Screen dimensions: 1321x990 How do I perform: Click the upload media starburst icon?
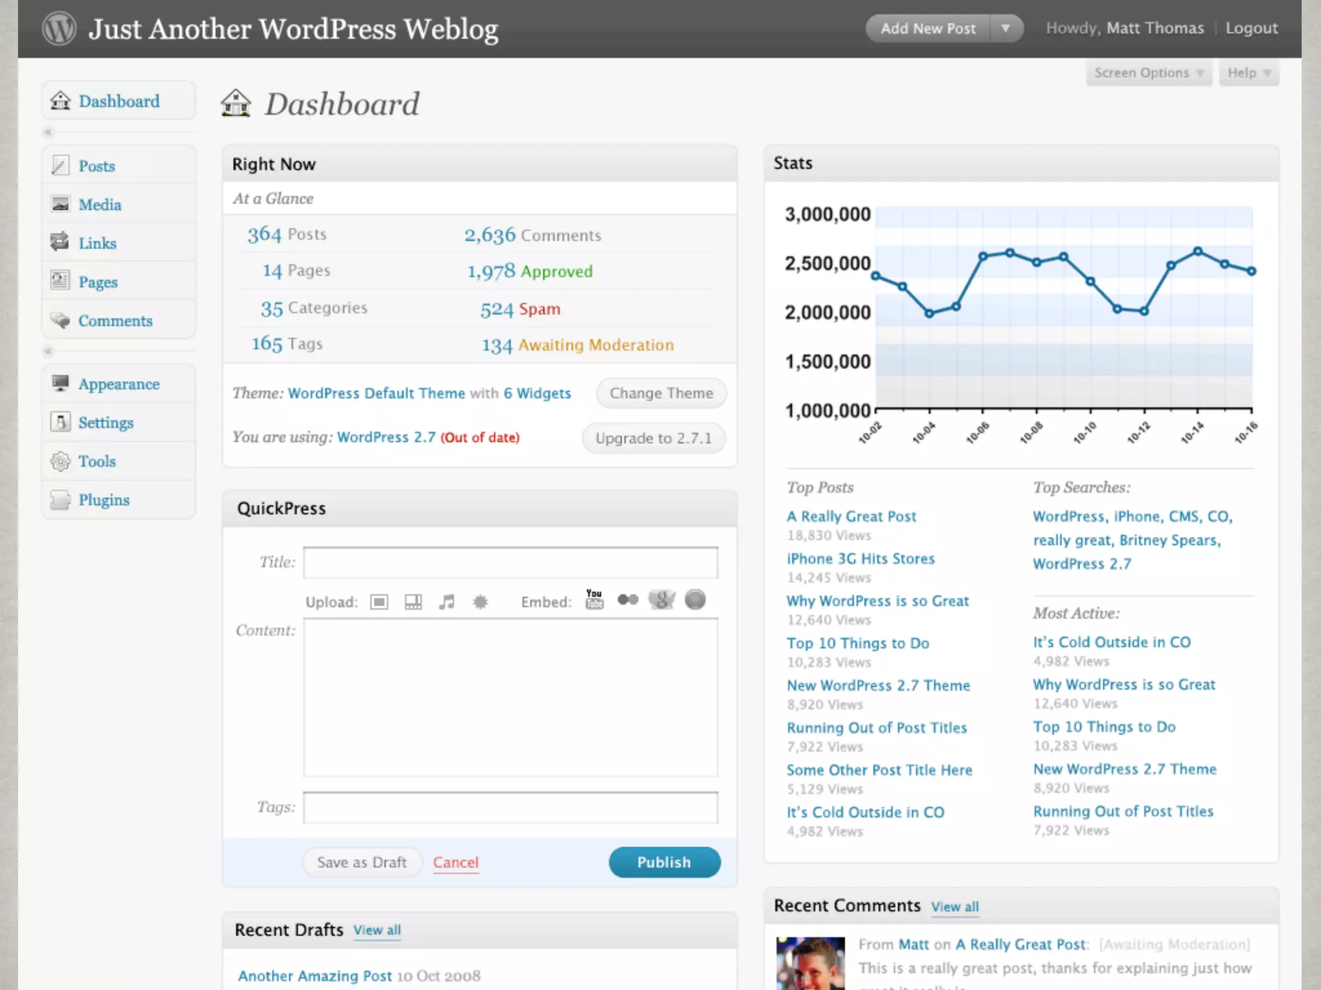click(481, 602)
